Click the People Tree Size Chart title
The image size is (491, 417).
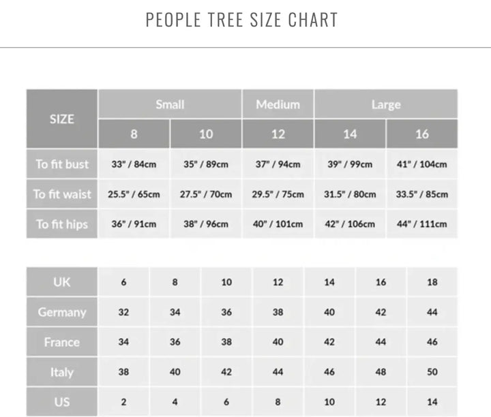(x=242, y=20)
